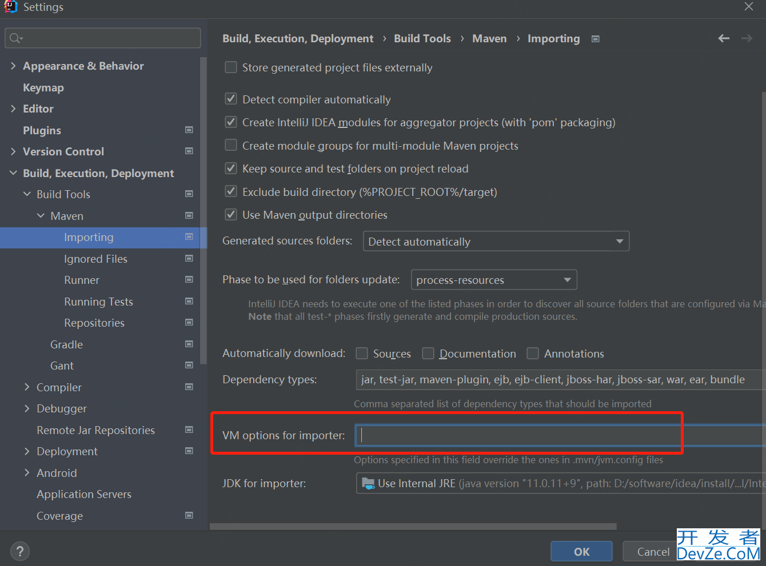
Task: Close the Settings dialog
Action: (749, 7)
